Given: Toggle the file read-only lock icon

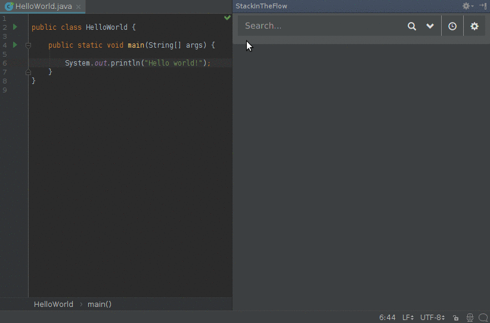Looking at the screenshot, I should 456,318.
